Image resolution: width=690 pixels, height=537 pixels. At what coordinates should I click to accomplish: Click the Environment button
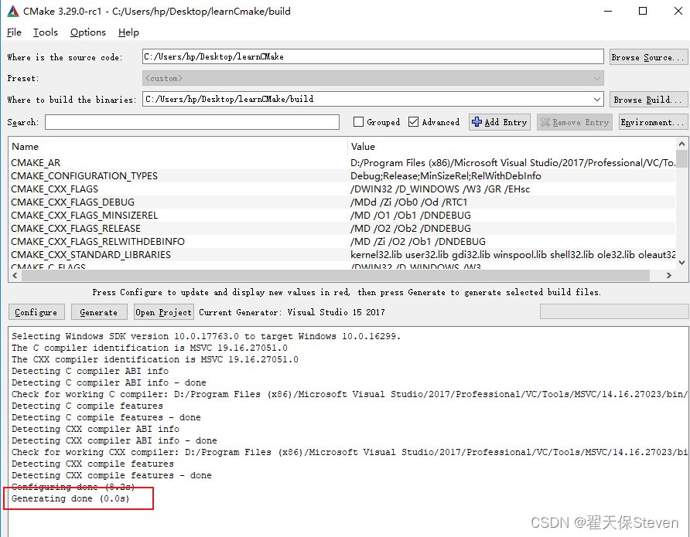point(653,122)
